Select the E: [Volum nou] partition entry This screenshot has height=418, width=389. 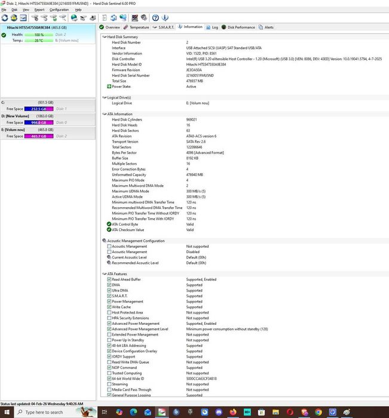pos(48,133)
